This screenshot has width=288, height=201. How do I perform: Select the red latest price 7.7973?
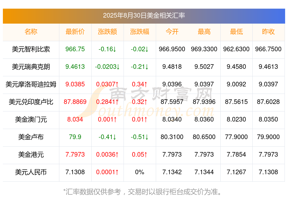(x=75, y=155)
